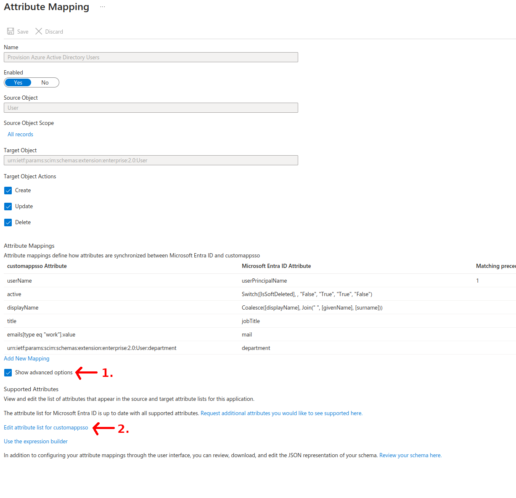This screenshot has width=516, height=498.
Task: Open the userName attribute mapping row
Action: (x=19, y=281)
